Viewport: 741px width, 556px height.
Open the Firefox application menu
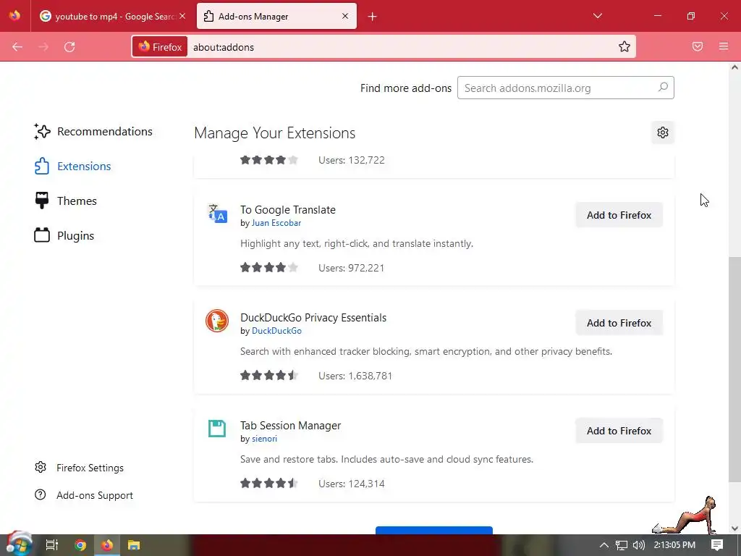(724, 46)
